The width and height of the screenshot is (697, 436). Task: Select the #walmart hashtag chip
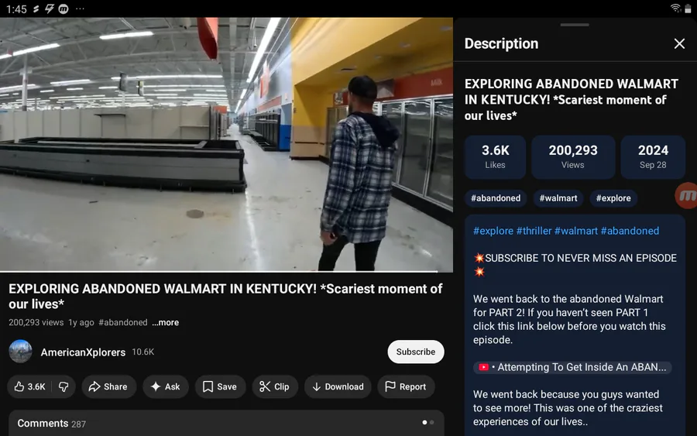pos(558,198)
